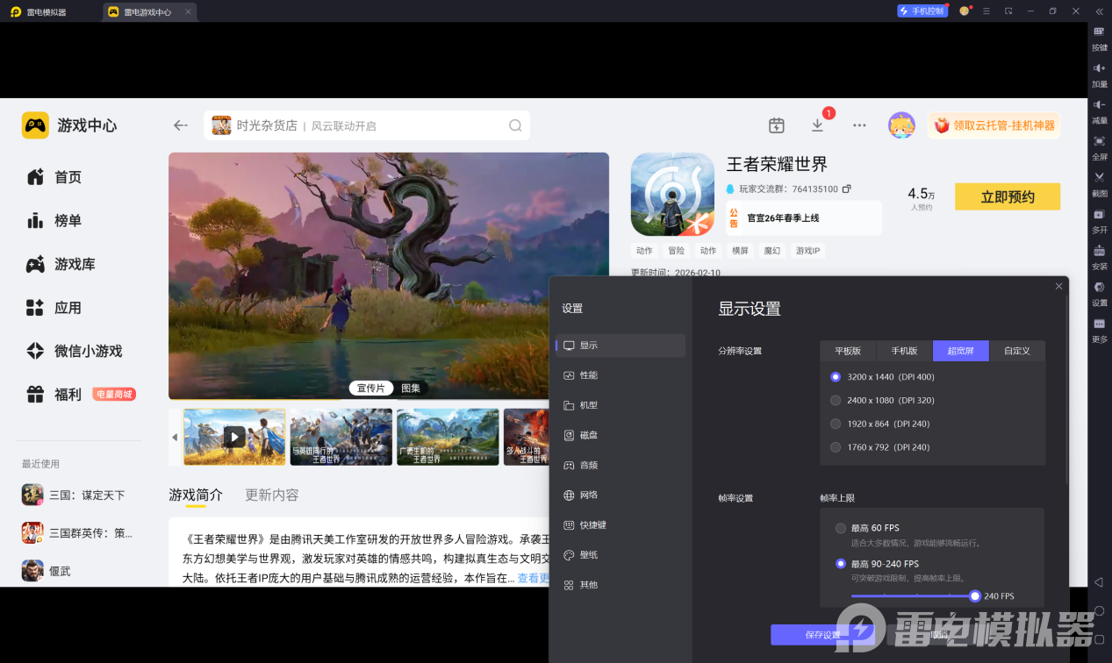Open the user avatar profile
The image size is (1112, 663).
click(901, 125)
